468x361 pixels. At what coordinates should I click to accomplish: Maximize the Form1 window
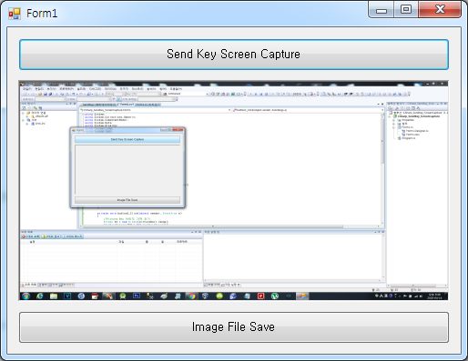(x=406, y=10)
